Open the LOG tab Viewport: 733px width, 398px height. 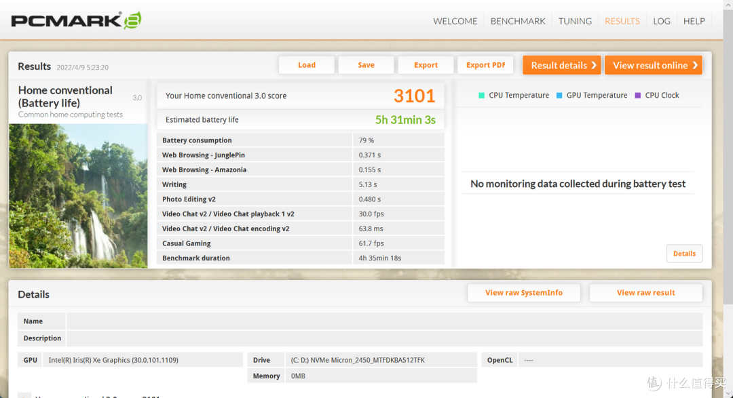(662, 21)
